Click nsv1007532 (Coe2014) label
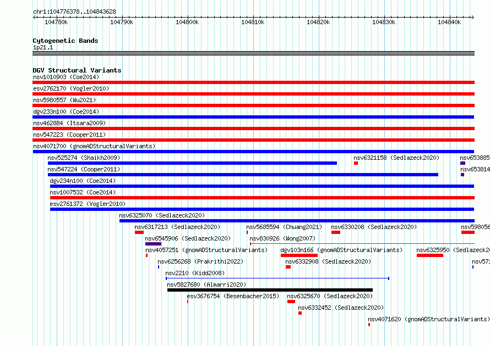 point(83,192)
